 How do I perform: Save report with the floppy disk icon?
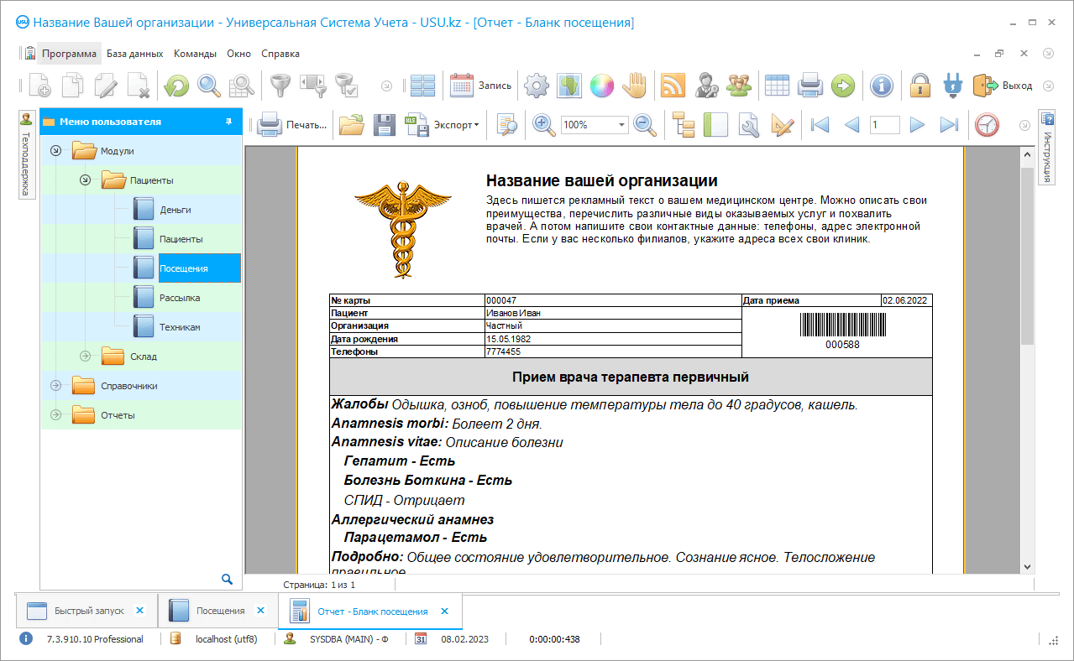point(384,125)
